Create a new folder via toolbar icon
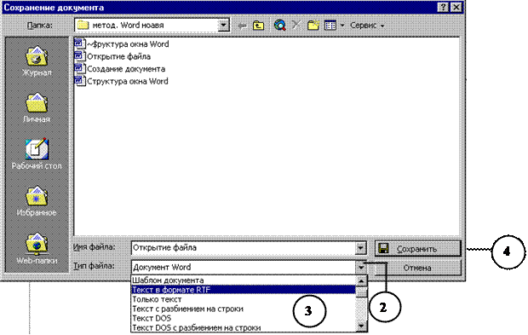Image resolution: width=528 pixels, height=335 pixels. click(x=313, y=26)
